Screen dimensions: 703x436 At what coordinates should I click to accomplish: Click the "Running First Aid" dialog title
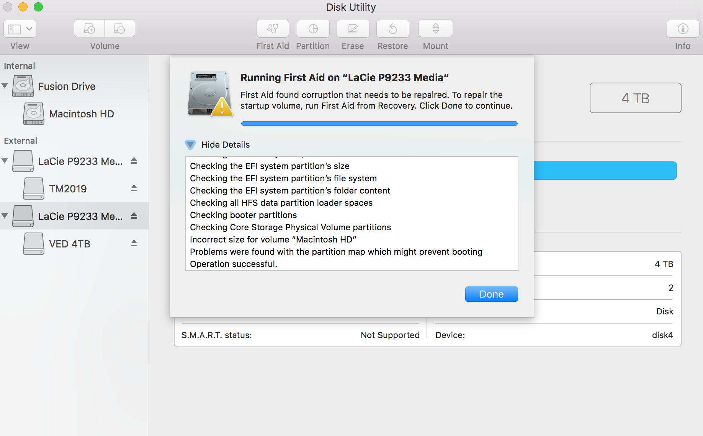[345, 78]
